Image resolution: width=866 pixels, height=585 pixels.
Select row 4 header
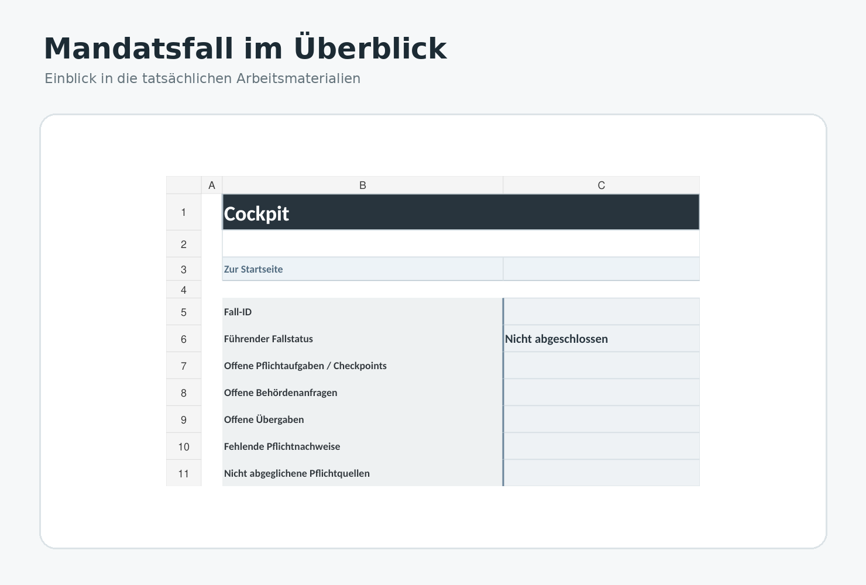(x=184, y=290)
